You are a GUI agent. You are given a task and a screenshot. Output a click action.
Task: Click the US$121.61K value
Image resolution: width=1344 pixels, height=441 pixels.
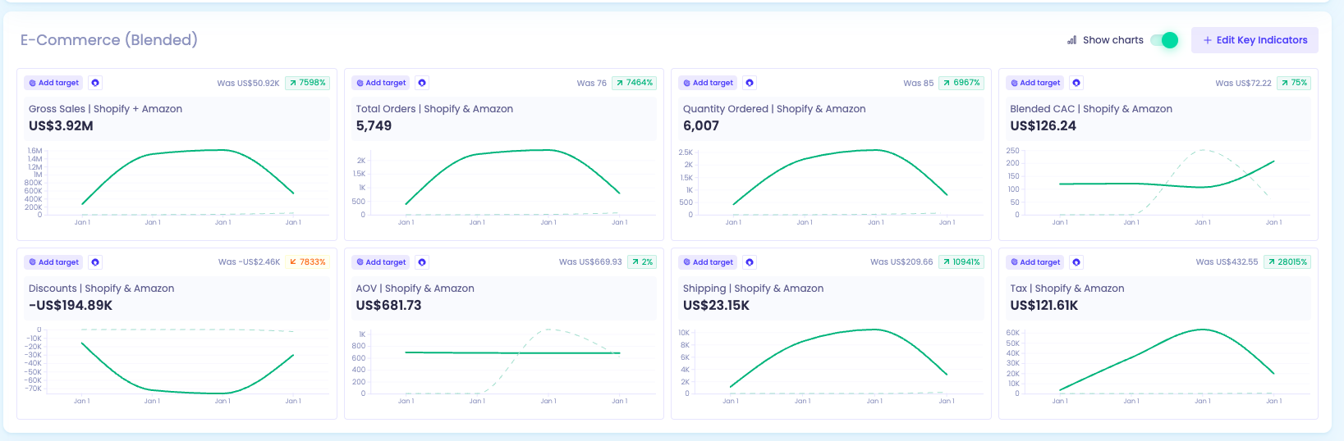tap(1044, 306)
